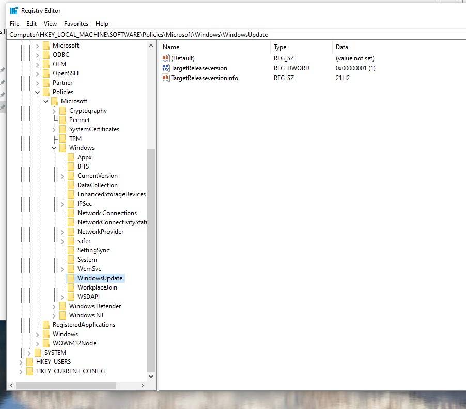
Task: Expand the OpenSSH key
Action: point(37,74)
